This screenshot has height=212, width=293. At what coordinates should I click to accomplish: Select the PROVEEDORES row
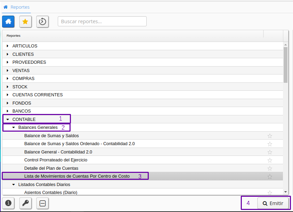coord(143,62)
